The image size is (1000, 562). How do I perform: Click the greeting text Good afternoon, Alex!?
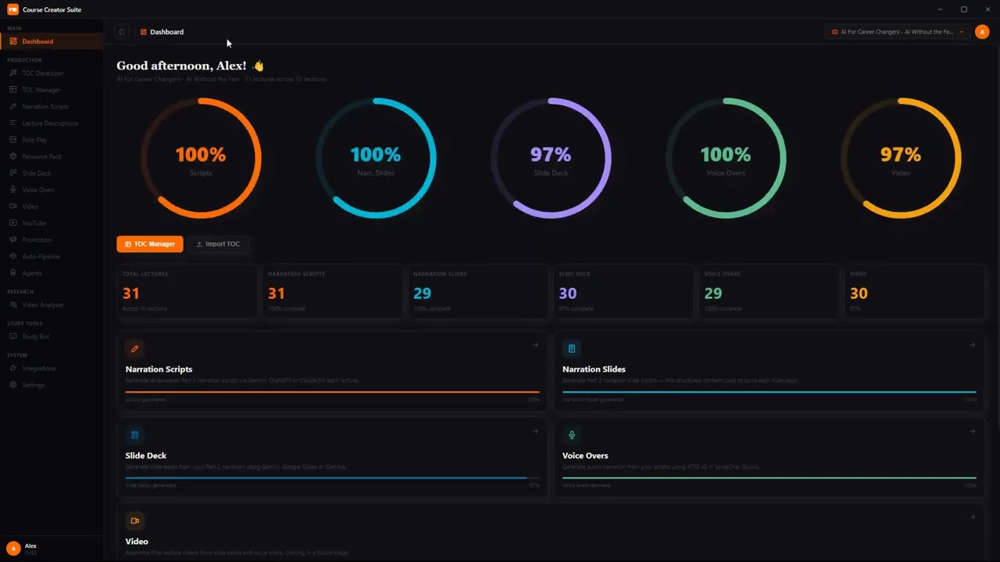click(181, 66)
